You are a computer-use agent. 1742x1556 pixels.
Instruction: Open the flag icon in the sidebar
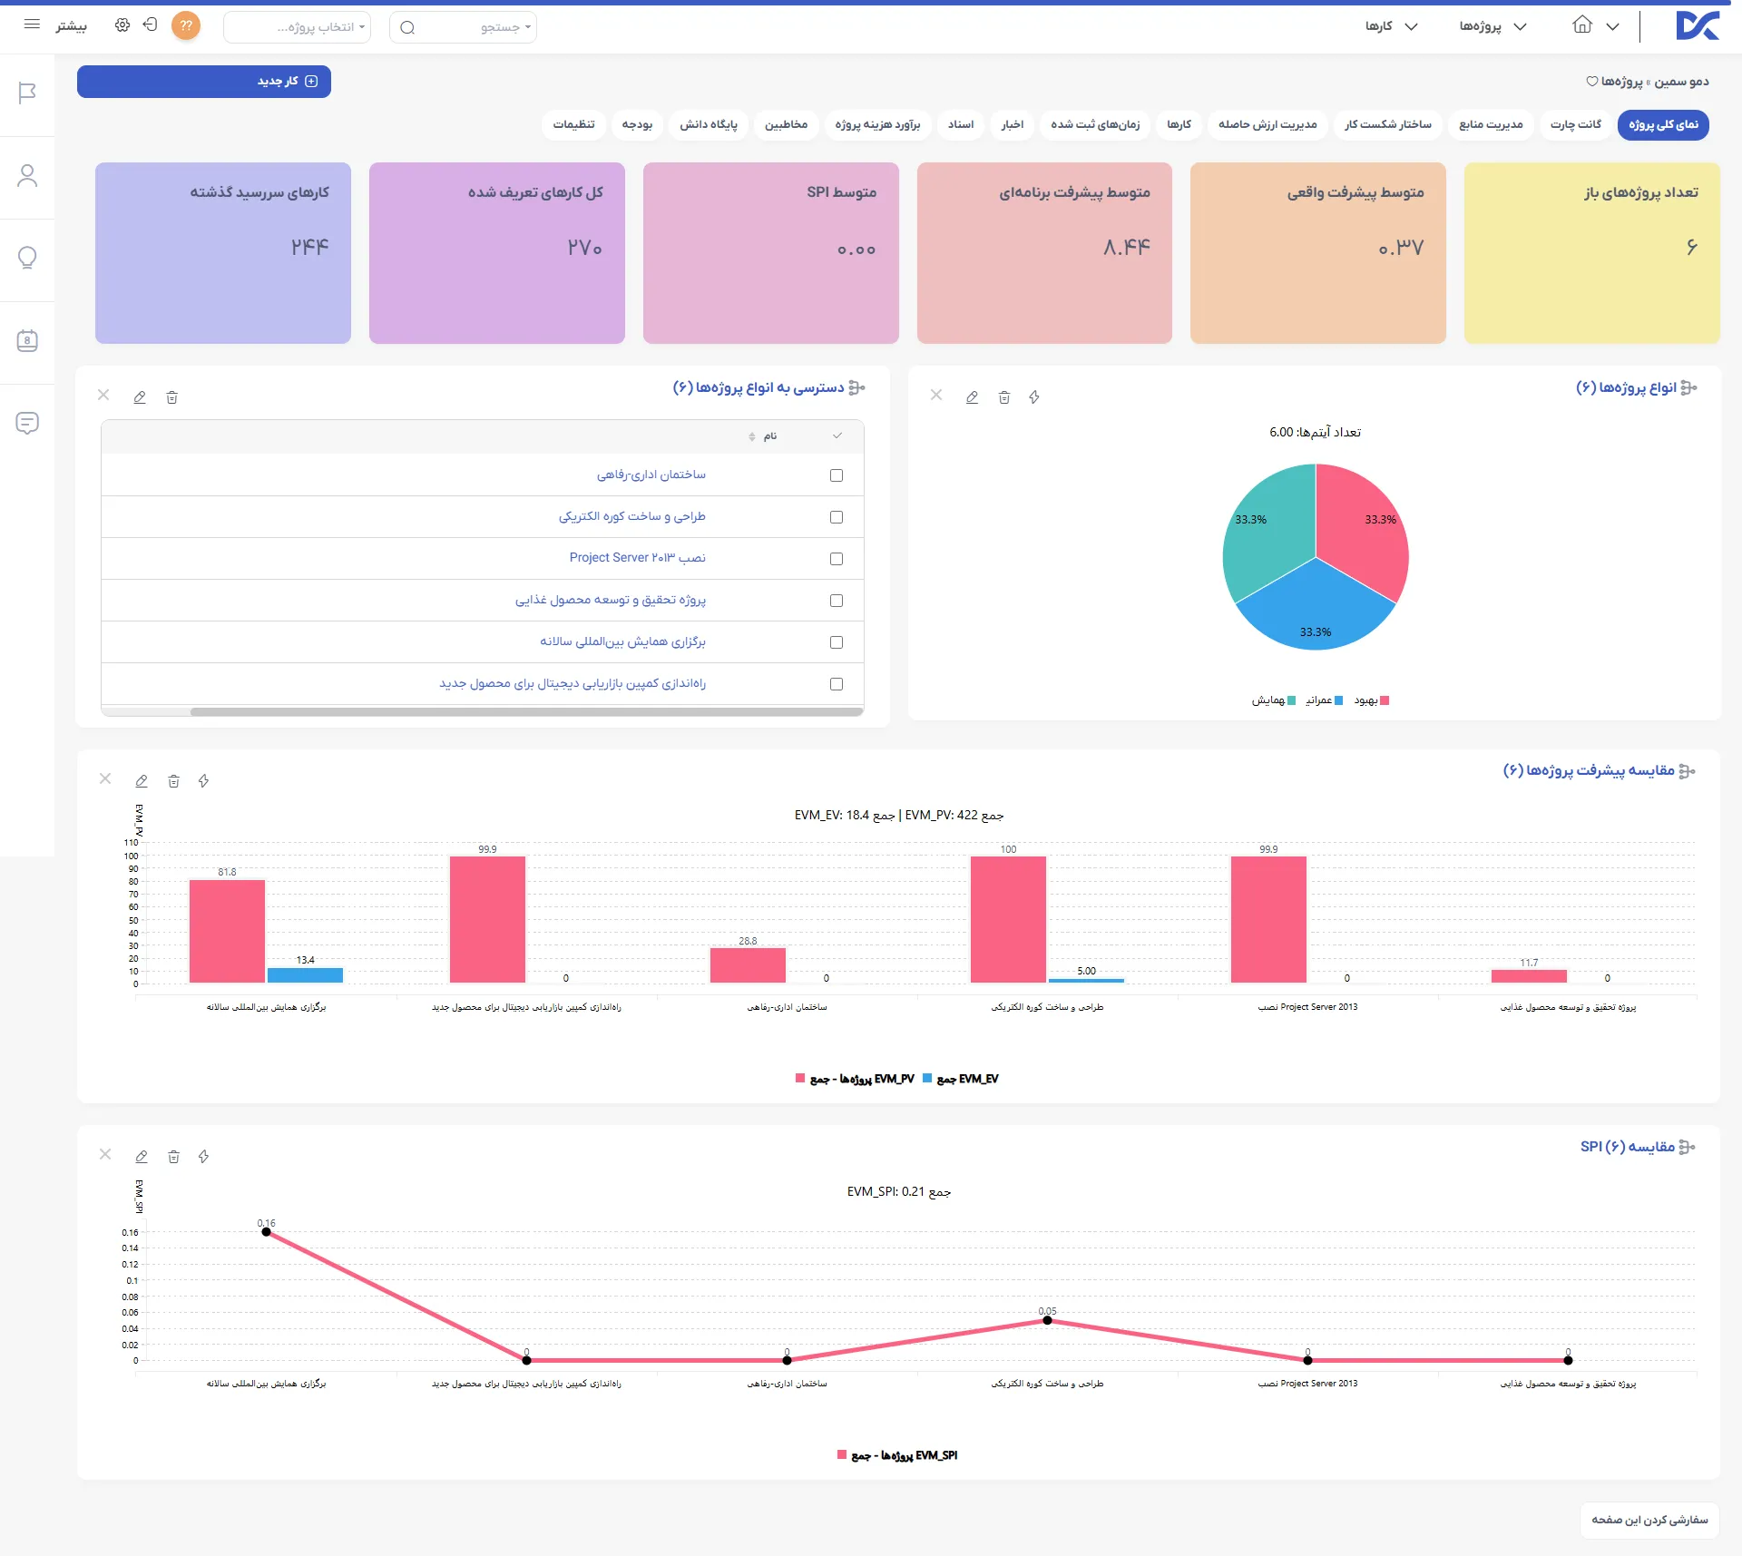pyautogui.click(x=27, y=93)
